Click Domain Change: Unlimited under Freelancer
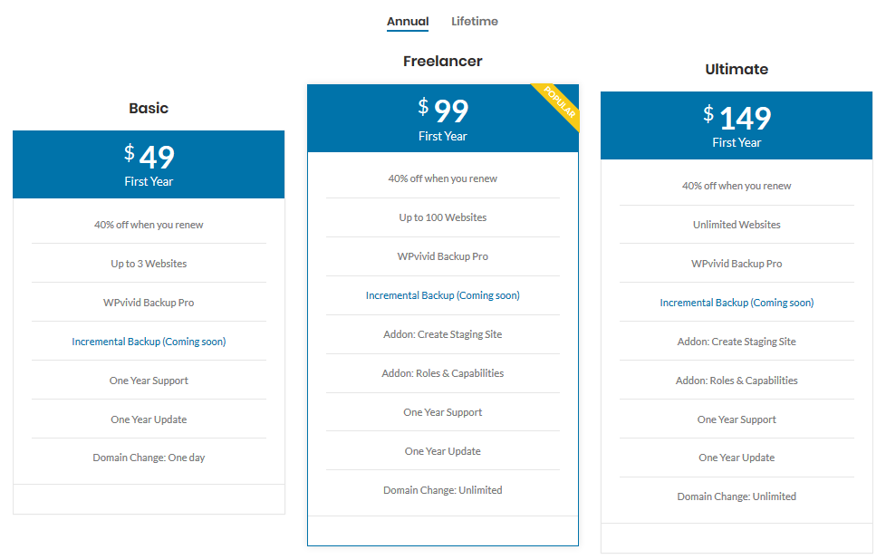Screen dimensions: 886x559 (x=443, y=489)
